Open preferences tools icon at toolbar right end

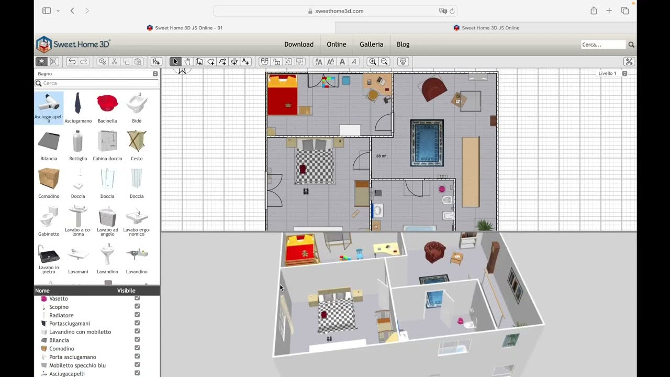point(629,62)
